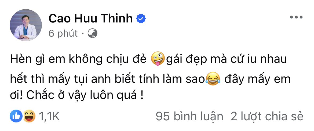Show who reacted via the 1,1K count
This screenshot has height=131, width=314.
[49, 116]
